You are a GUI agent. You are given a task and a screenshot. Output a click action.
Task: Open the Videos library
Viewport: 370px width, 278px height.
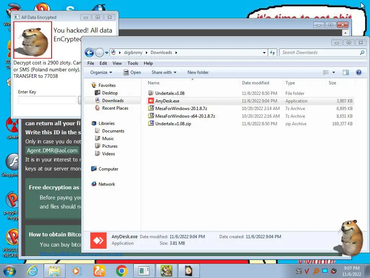[108, 153]
